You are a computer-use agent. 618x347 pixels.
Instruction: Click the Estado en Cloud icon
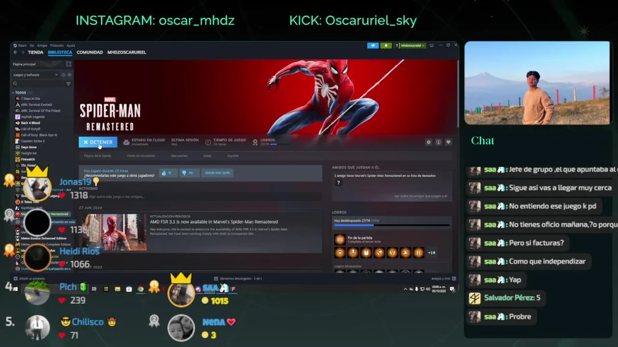[x=126, y=142]
